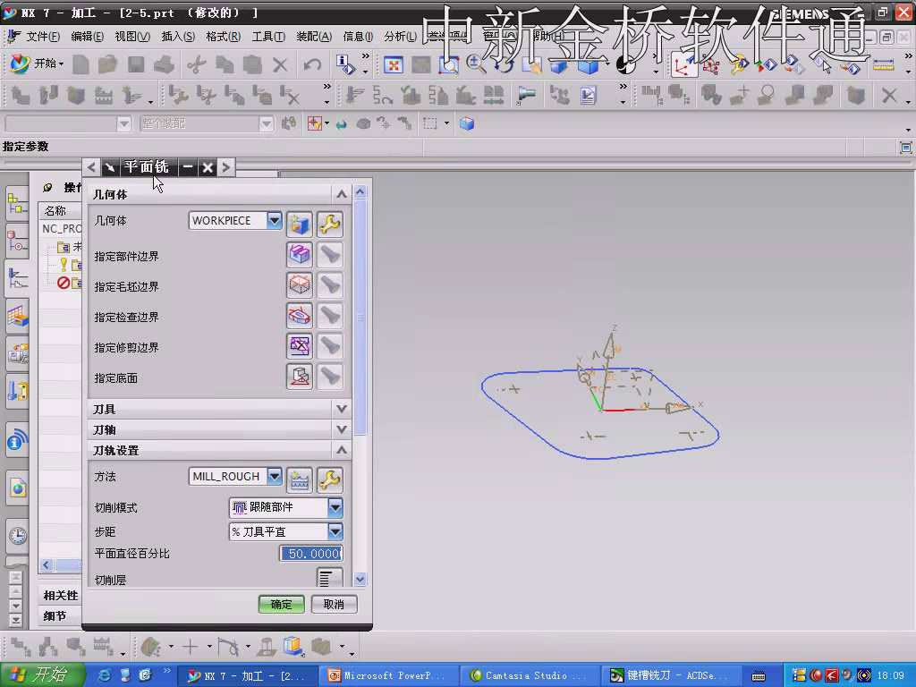Select the specify floor icon

tap(300, 377)
